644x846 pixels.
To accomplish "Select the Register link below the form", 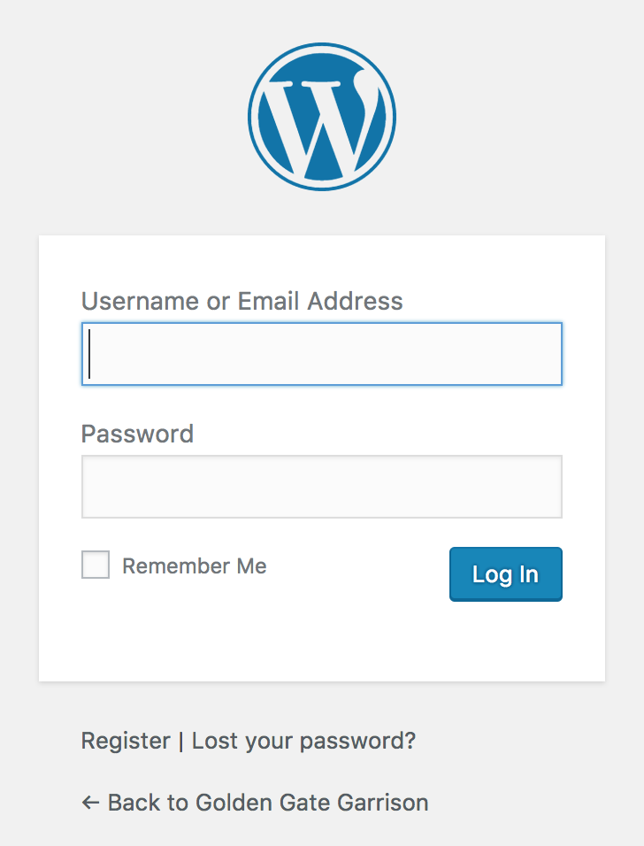I will click(x=125, y=740).
